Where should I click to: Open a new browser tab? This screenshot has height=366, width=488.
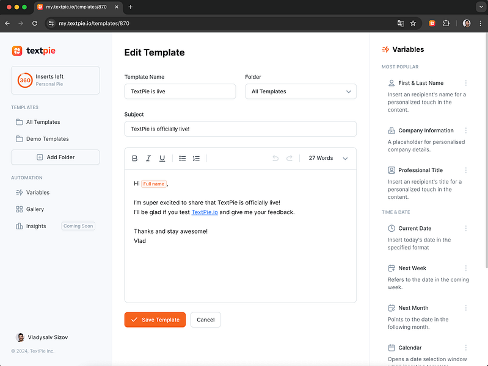131,7
